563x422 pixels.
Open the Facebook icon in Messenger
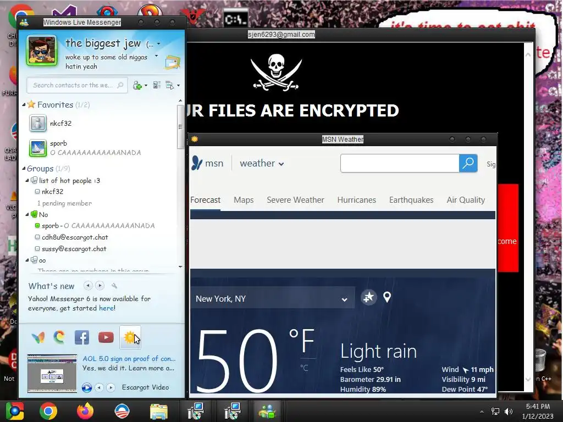click(82, 337)
